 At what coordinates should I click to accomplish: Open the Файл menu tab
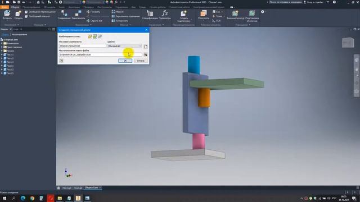(x=4, y=7)
